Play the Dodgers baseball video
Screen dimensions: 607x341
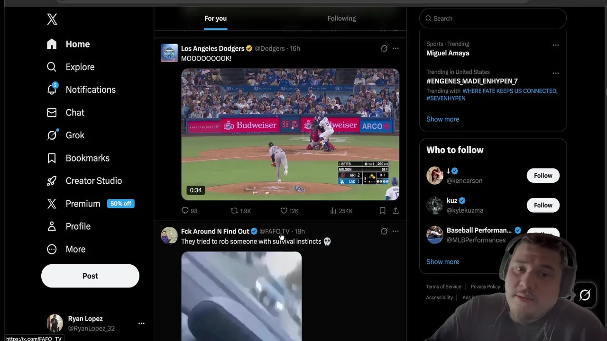pos(290,135)
